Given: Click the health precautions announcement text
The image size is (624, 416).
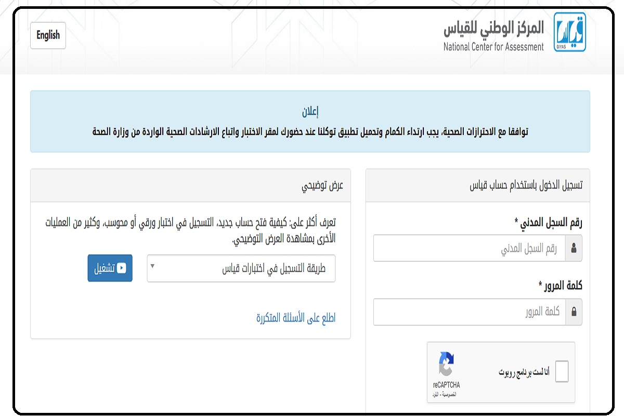Looking at the screenshot, I should point(310,132).
